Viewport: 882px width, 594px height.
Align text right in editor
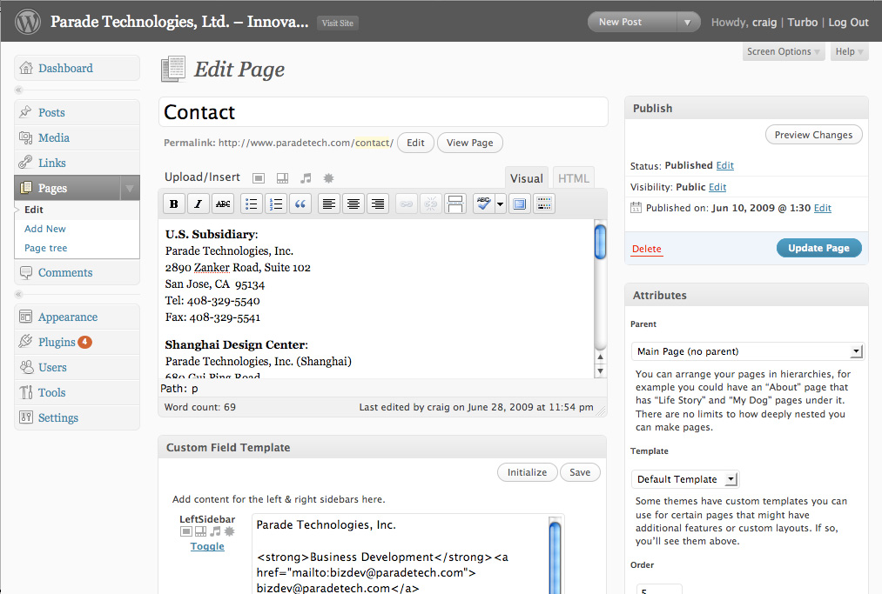(378, 204)
